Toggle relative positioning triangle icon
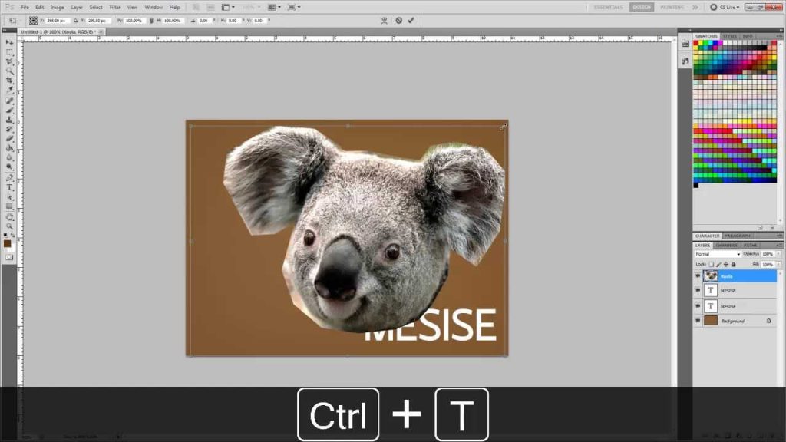The width and height of the screenshot is (786, 442). tap(75, 21)
